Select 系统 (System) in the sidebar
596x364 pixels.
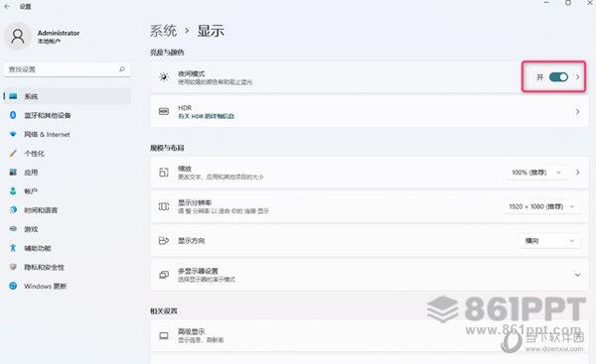67,96
